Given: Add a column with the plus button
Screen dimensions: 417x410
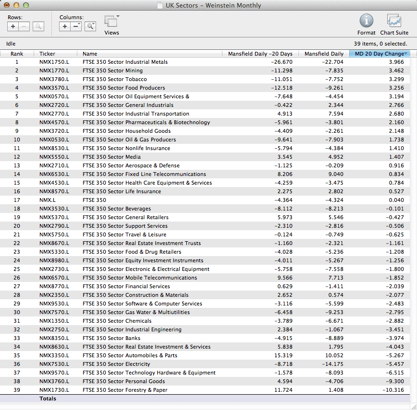Looking at the screenshot, I should [65, 27].
